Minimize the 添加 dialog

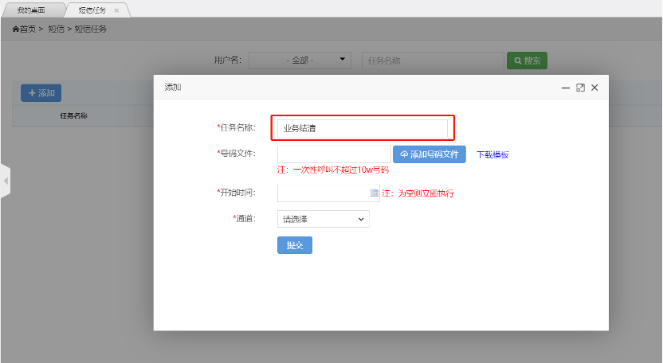coord(565,88)
